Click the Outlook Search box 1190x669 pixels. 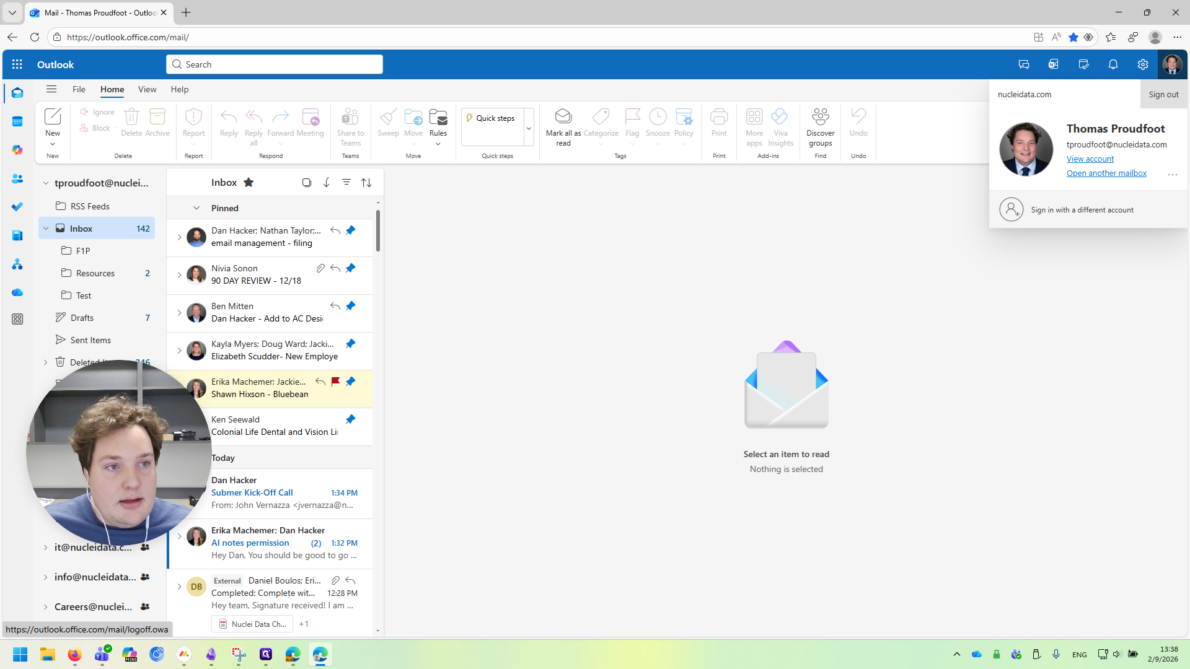coord(275,64)
